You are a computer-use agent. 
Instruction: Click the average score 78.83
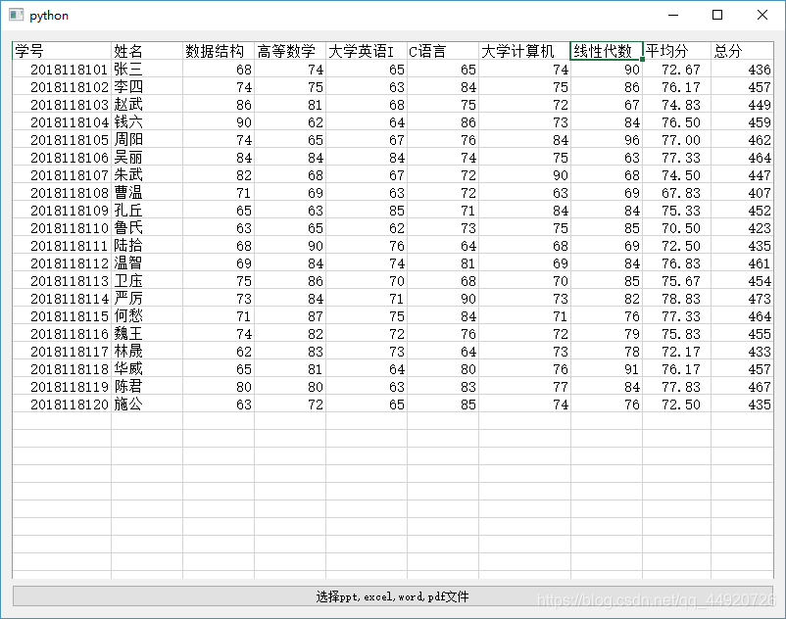tap(676, 298)
